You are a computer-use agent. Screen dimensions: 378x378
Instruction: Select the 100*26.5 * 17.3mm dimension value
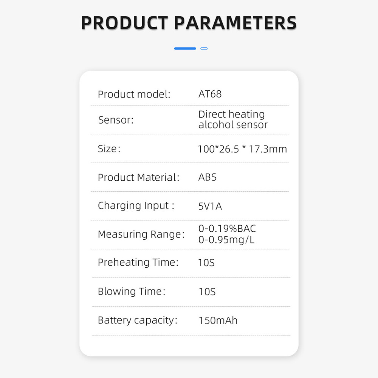pos(242,149)
